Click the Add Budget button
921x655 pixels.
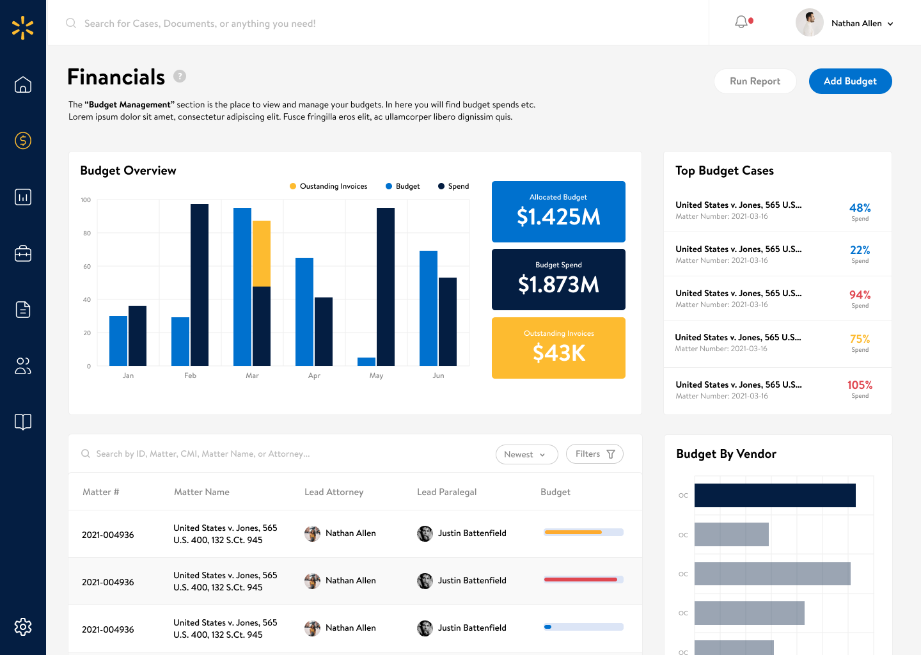coord(851,81)
